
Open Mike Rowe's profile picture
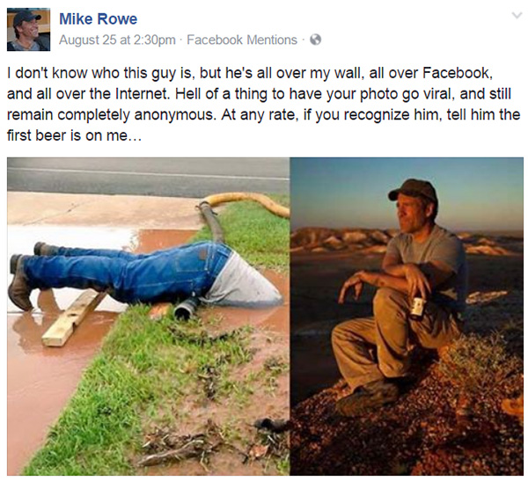(x=29, y=30)
